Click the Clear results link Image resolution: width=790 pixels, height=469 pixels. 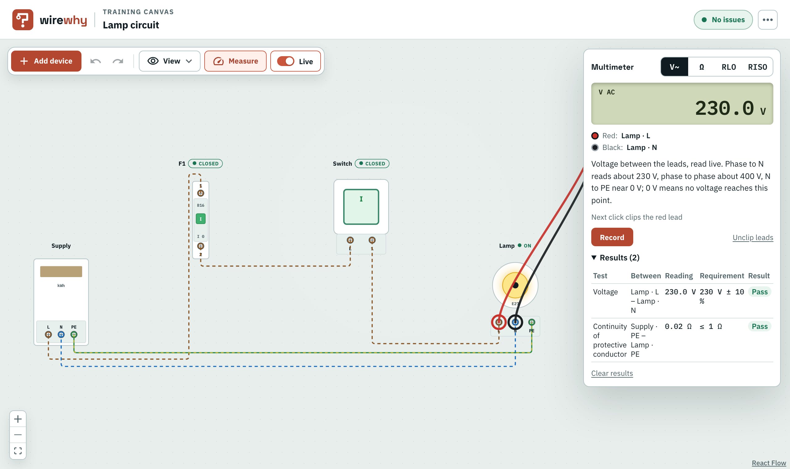pos(612,373)
